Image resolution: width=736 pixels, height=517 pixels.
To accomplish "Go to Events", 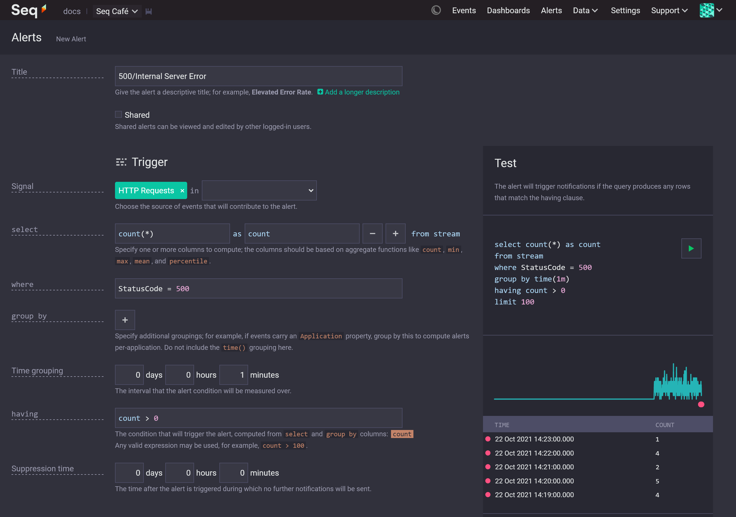I will (464, 10).
